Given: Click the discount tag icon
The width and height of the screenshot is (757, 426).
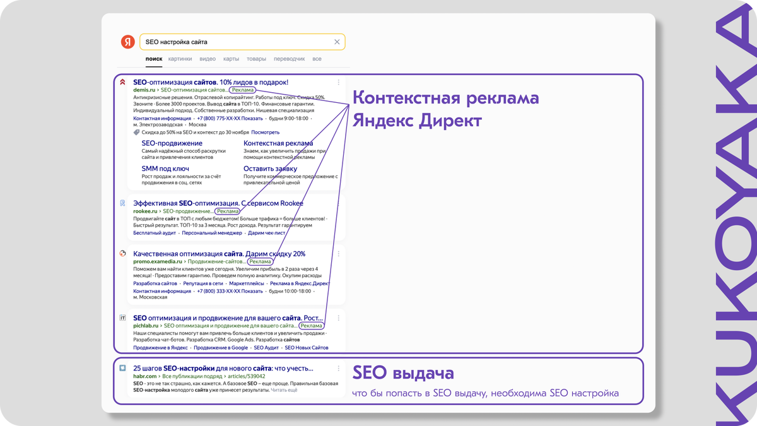Looking at the screenshot, I should pyautogui.click(x=136, y=133).
